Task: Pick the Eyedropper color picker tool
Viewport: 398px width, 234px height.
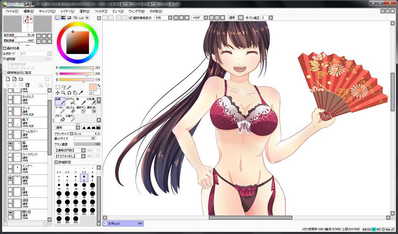Action: (81, 93)
